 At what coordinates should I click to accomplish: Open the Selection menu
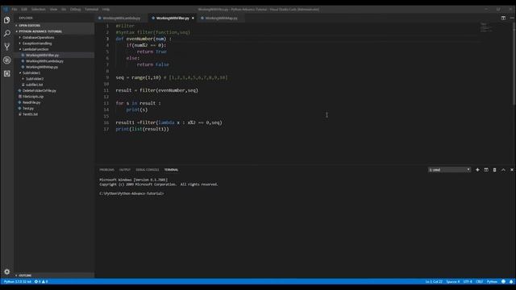coord(39,9)
